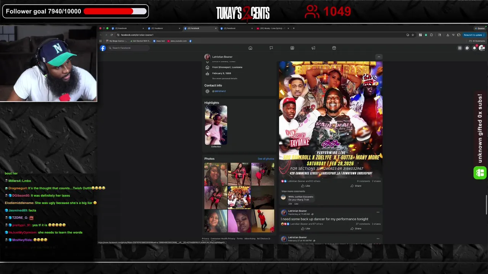
Task: Click the Facebook logo icon
Action: point(103,48)
